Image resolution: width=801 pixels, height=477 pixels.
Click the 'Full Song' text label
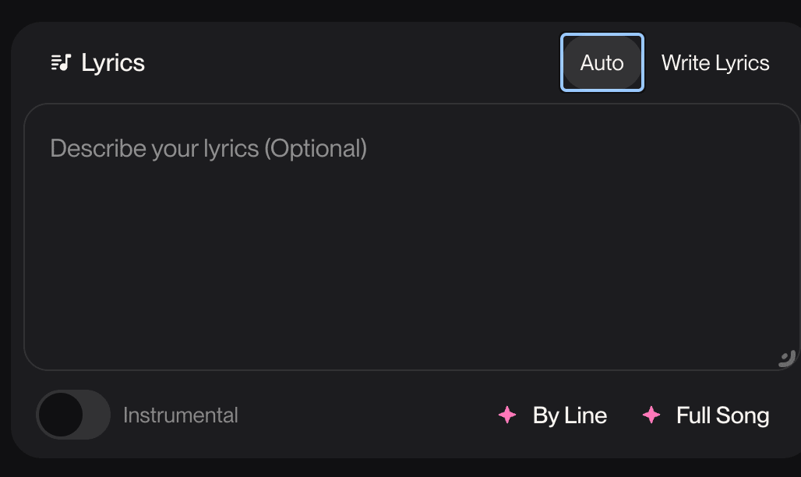[x=722, y=415]
